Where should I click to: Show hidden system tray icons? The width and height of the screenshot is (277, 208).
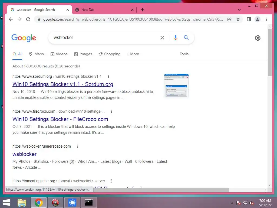(x=232, y=203)
